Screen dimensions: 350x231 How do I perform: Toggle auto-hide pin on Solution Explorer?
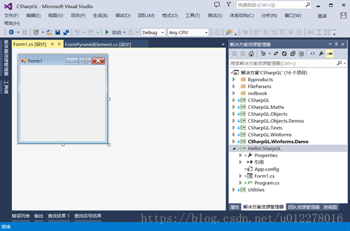[x=336, y=44]
